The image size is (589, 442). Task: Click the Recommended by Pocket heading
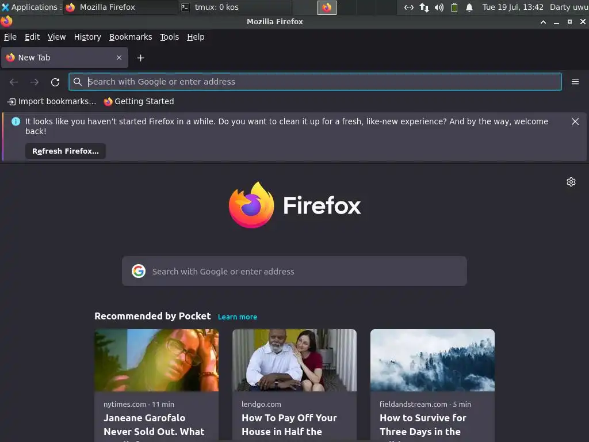pos(152,316)
